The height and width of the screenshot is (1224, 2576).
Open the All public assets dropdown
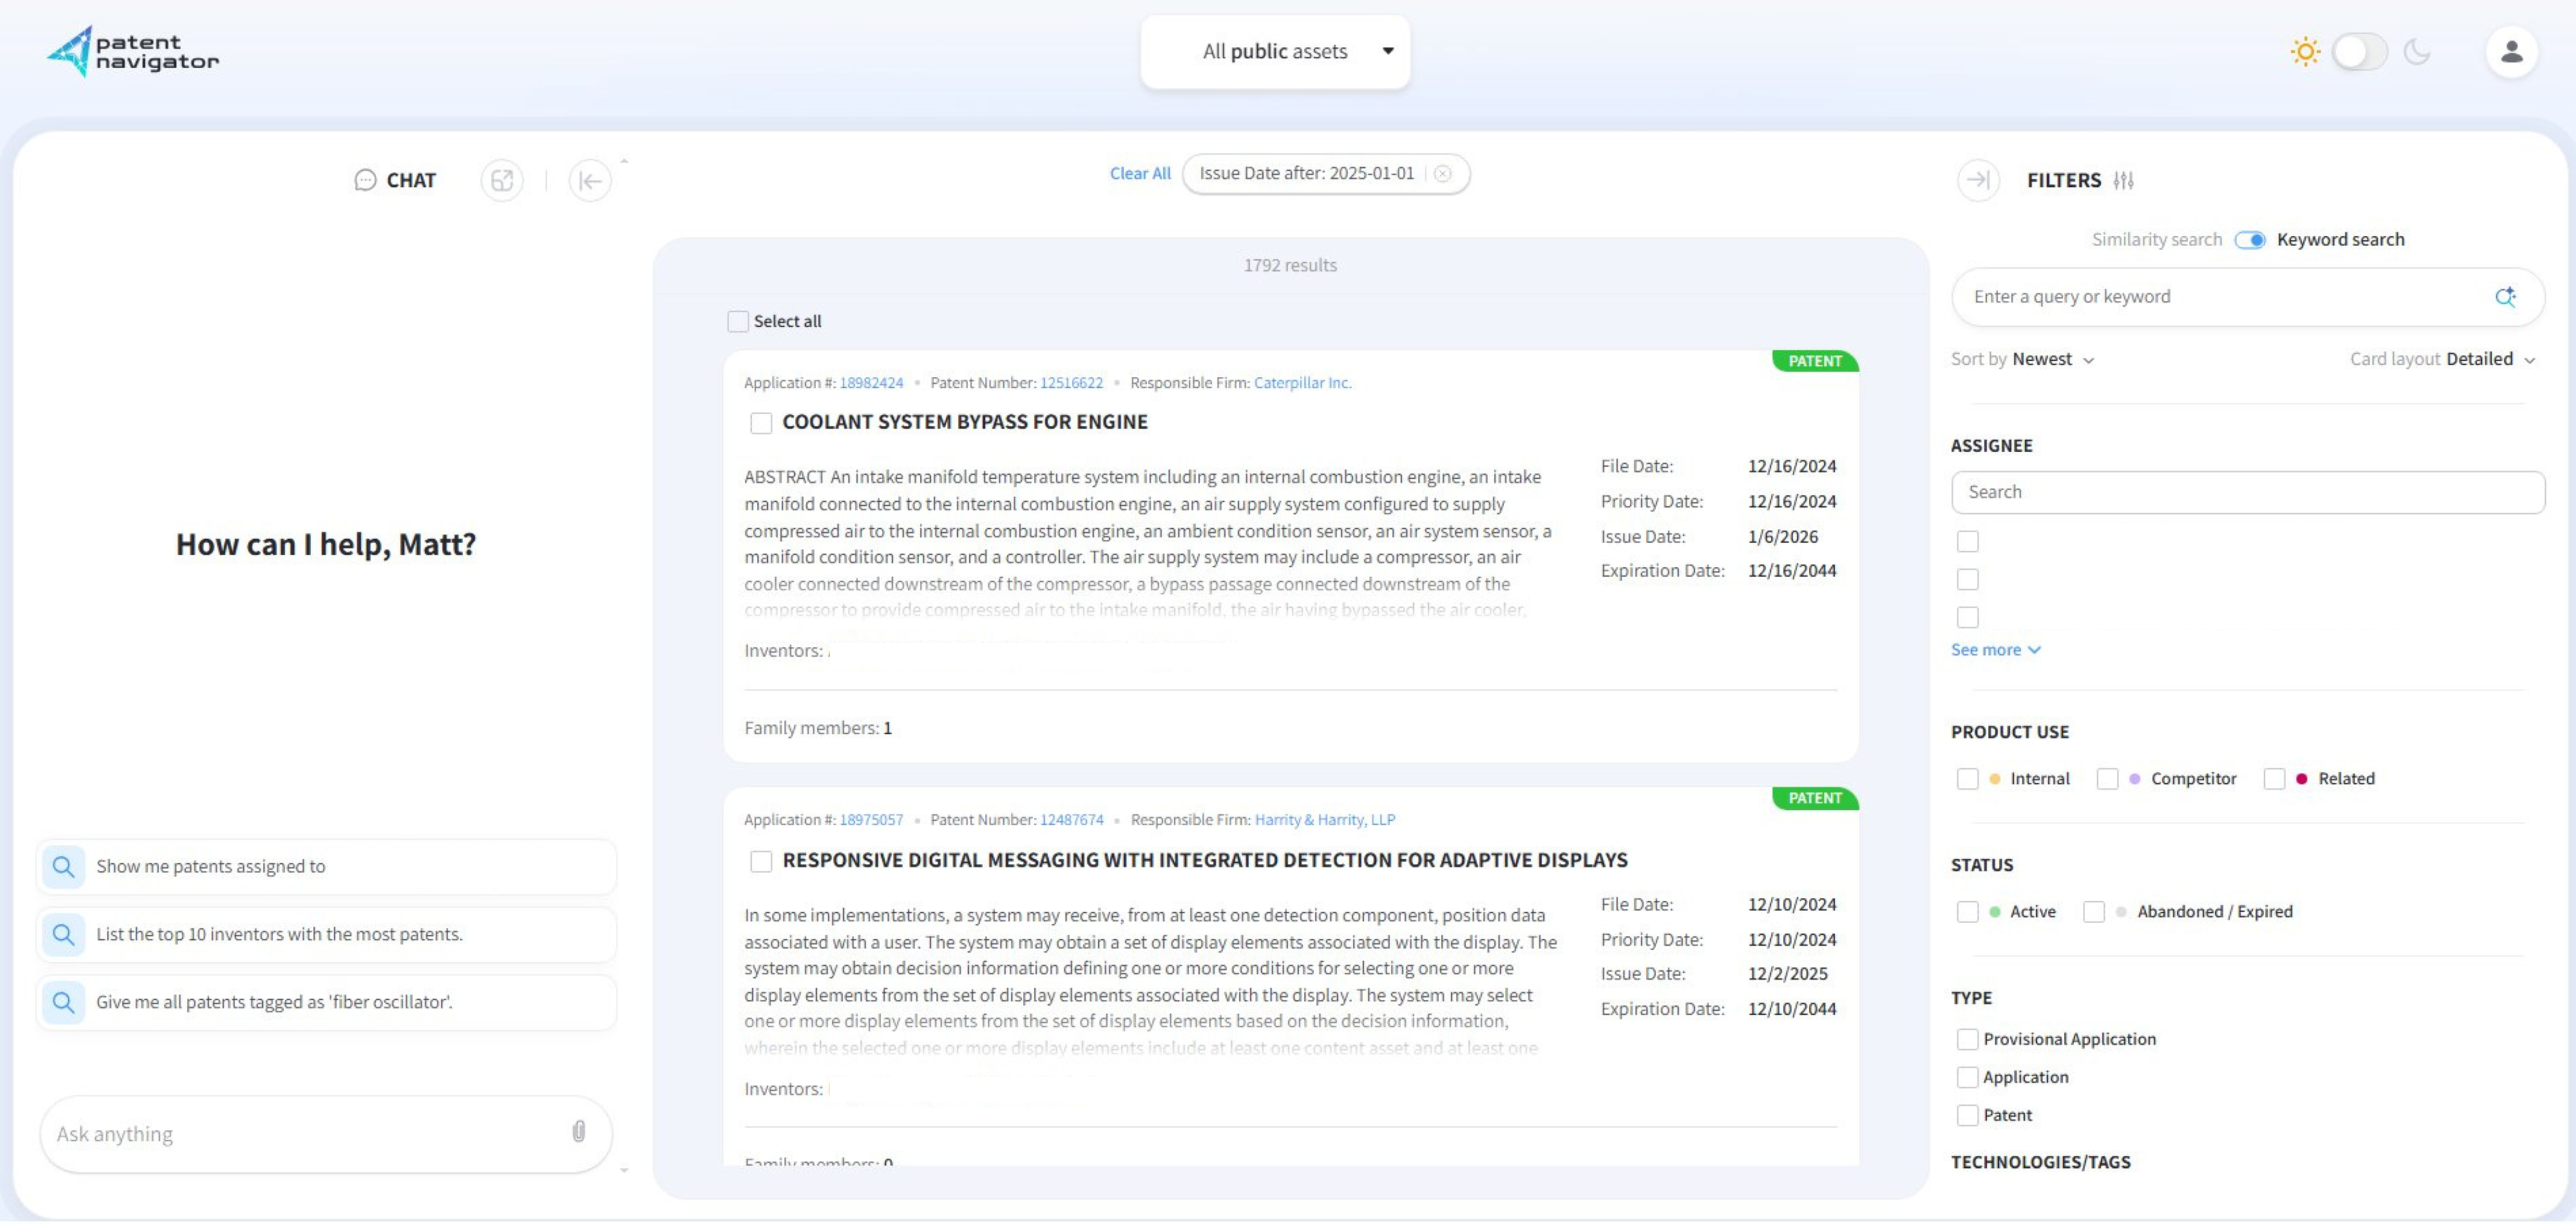(x=1276, y=51)
